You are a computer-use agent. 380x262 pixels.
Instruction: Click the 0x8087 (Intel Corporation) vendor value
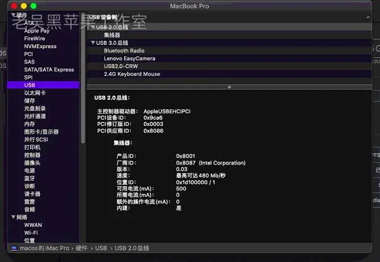point(211,163)
